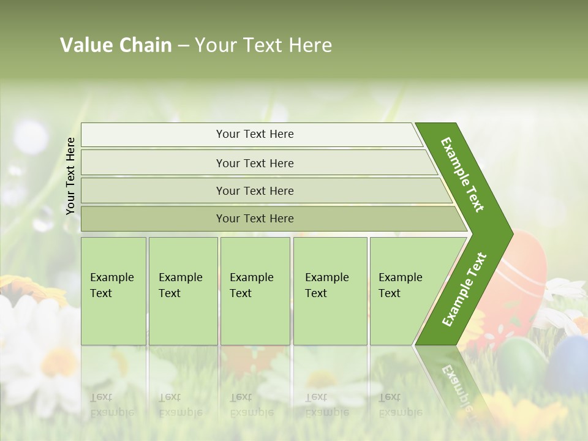The height and width of the screenshot is (441, 588).
Task: Select the fifth 'Example Text' box by the arrow
Action: (x=409, y=291)
